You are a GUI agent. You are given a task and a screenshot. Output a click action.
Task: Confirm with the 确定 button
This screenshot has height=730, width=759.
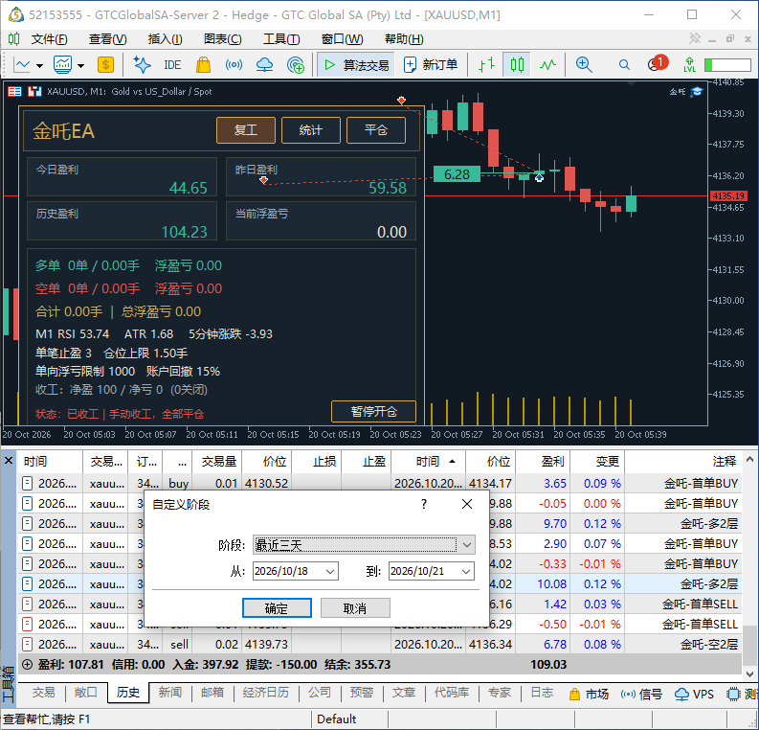click(277, 608)
